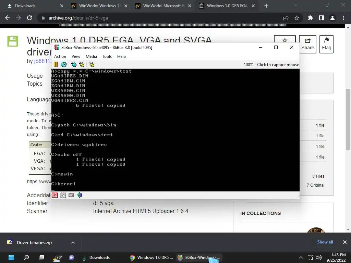The width and height of the screenshot is (351, 263).
Task: Click the browser page vertical scrollbar
Action: click(x=348, y=119)
